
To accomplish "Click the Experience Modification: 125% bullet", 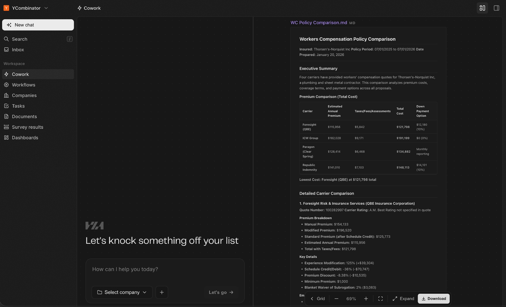I will click(339, 263).
